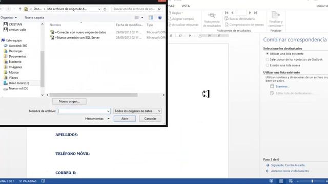
Task: Go to next record in Word ribbon
Action: pos(250,13)
